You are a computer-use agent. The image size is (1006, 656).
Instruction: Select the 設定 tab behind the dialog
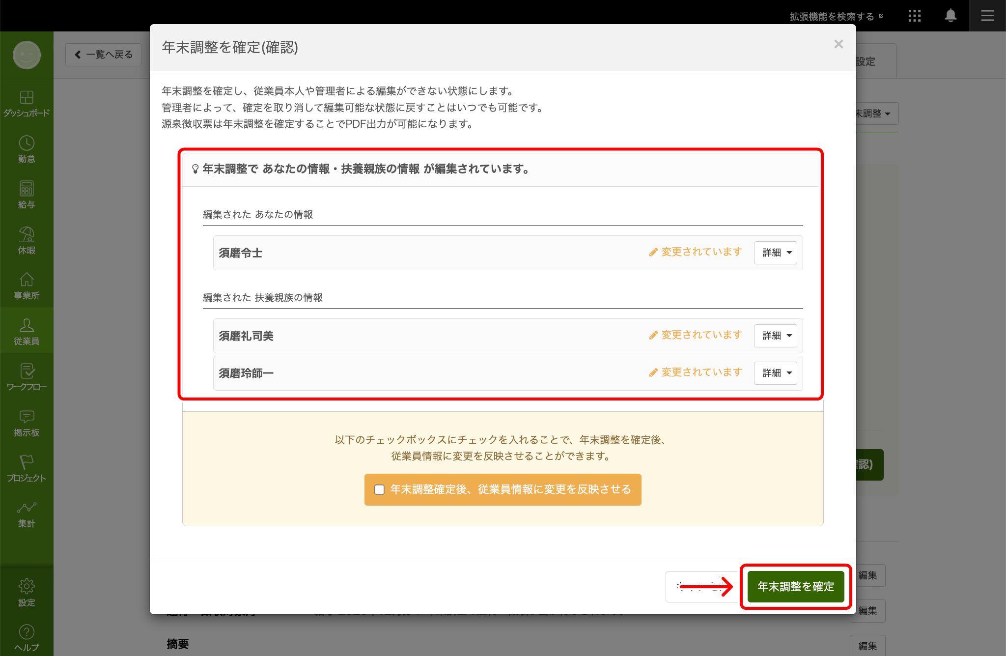point(876,61)
